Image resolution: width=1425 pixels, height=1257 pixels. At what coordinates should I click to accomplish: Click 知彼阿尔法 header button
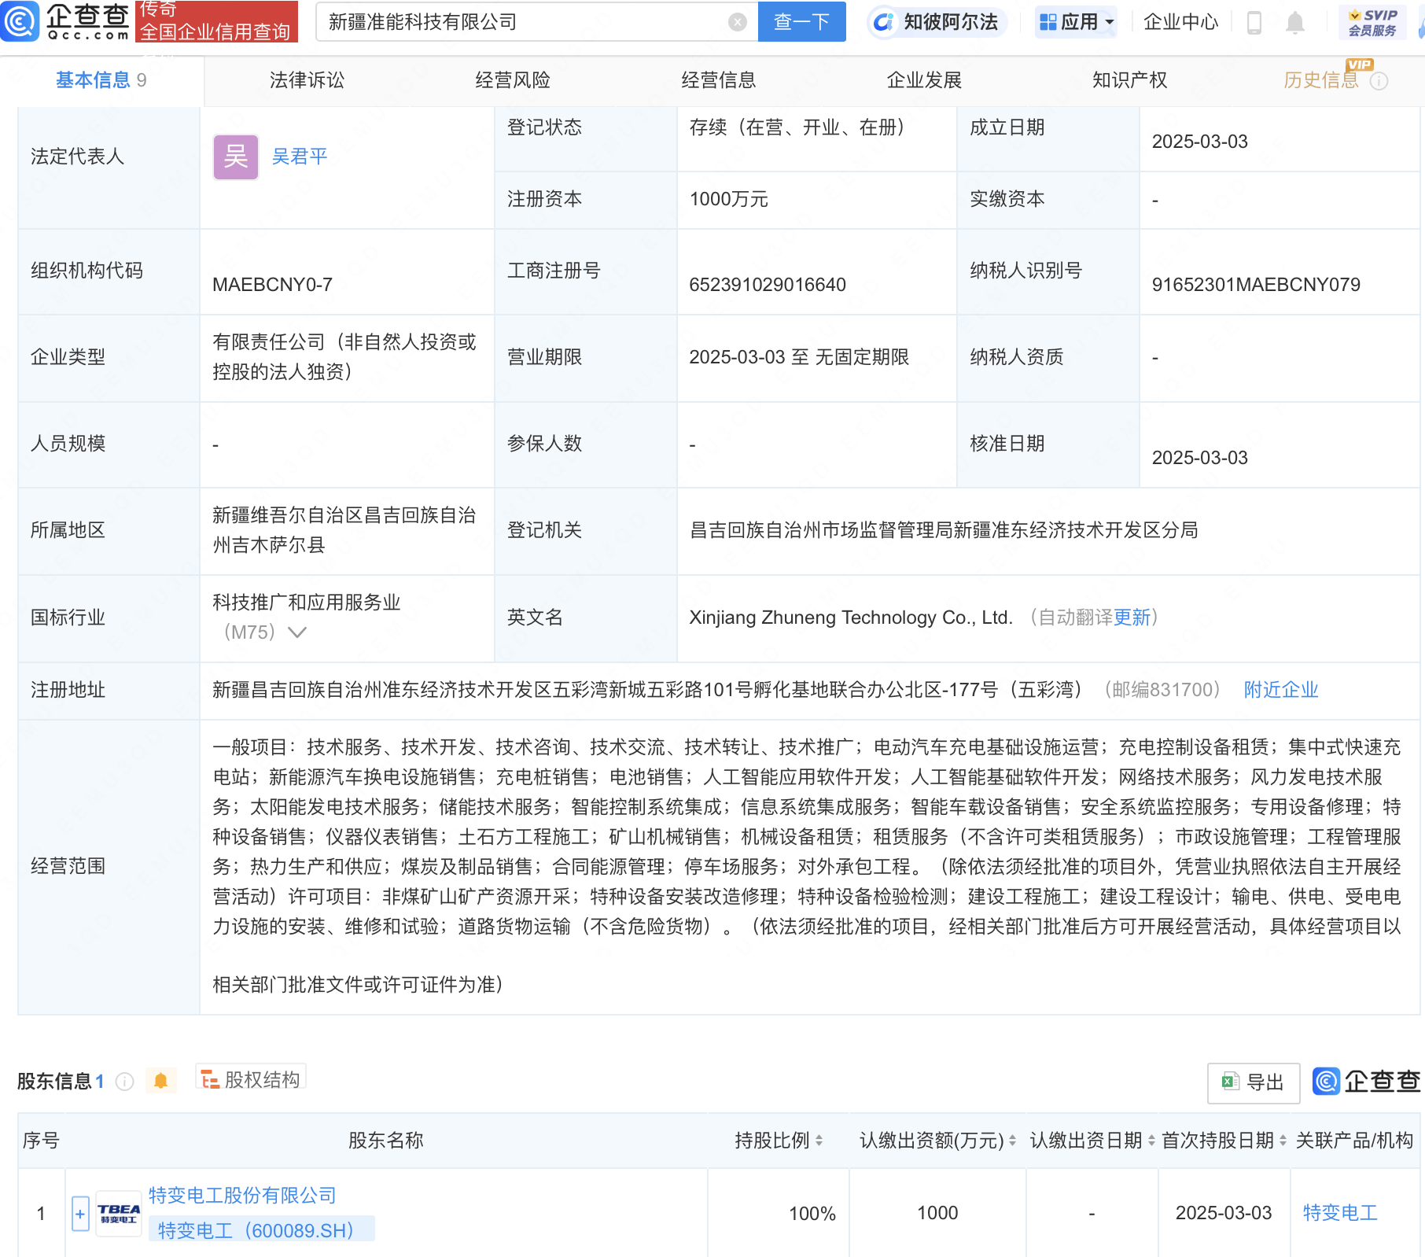tap(937, 22)
